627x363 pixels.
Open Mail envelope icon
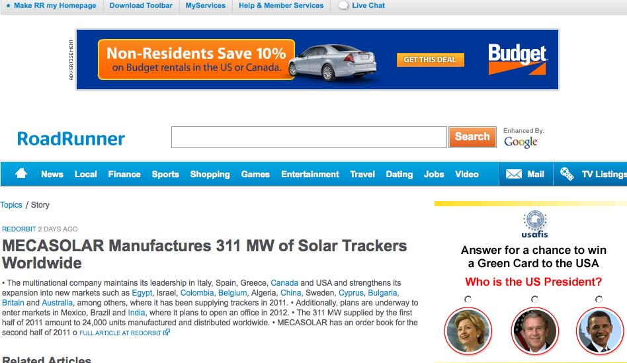pyautogui.click(x=513, y=174)
